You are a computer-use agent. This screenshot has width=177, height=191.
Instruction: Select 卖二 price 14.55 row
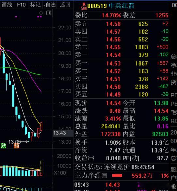click(121, 47)
